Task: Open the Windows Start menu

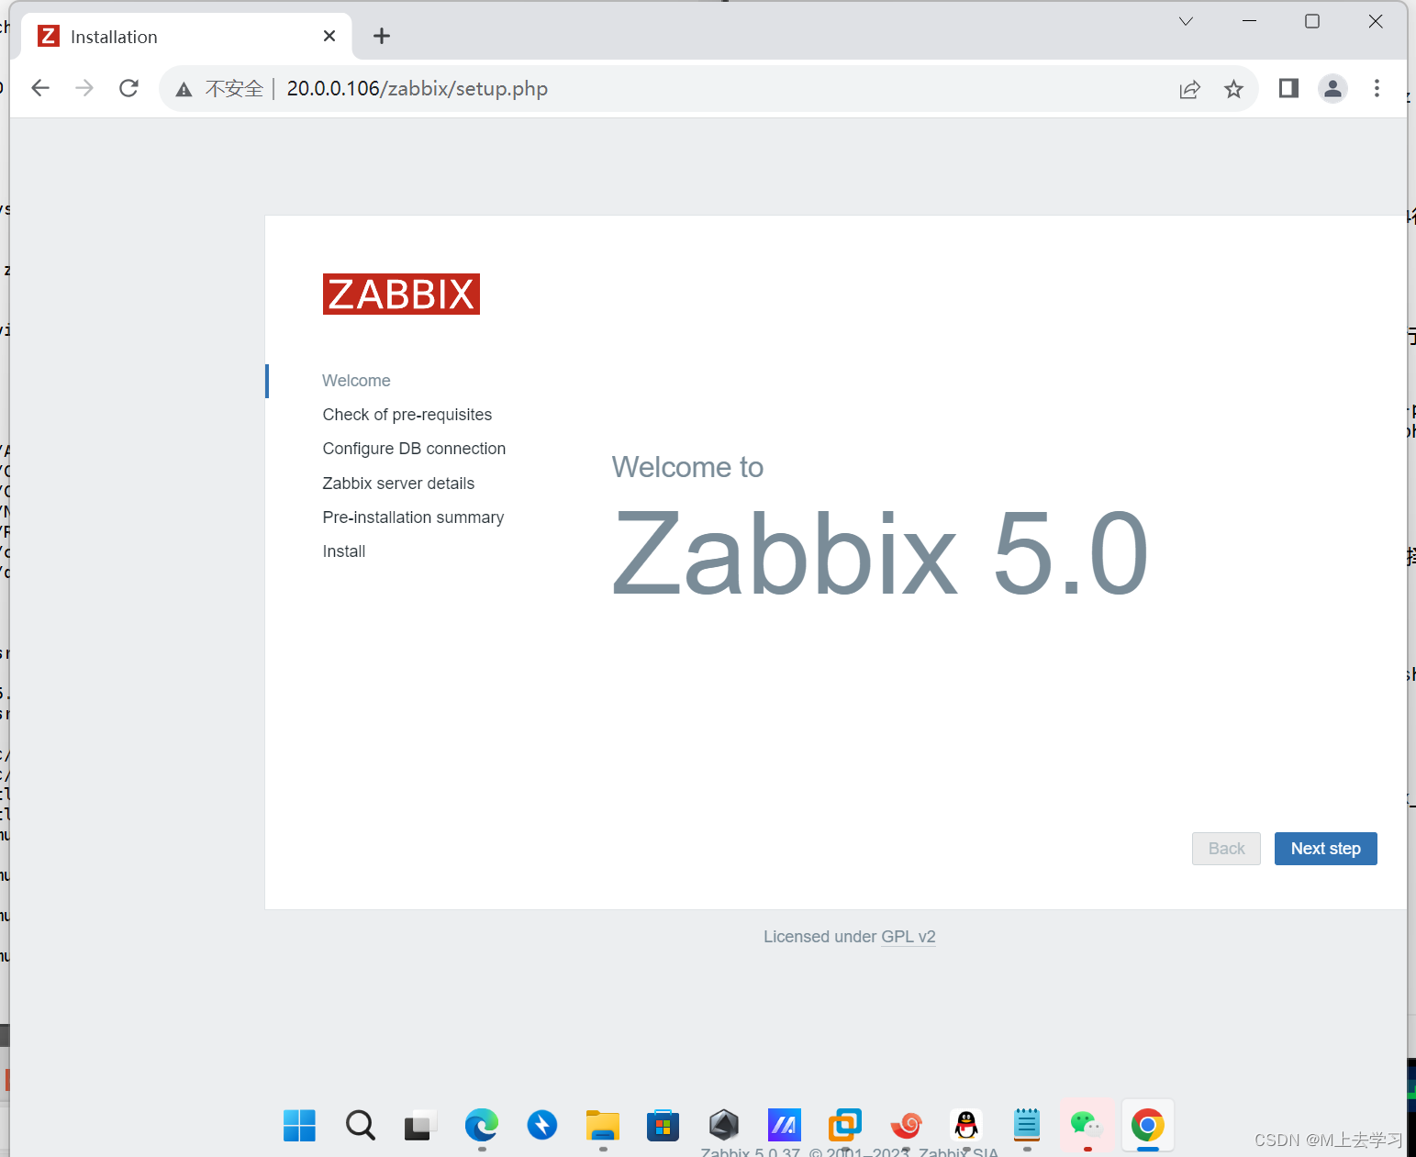Action: pyautogui.click(x=299, y=1125)
